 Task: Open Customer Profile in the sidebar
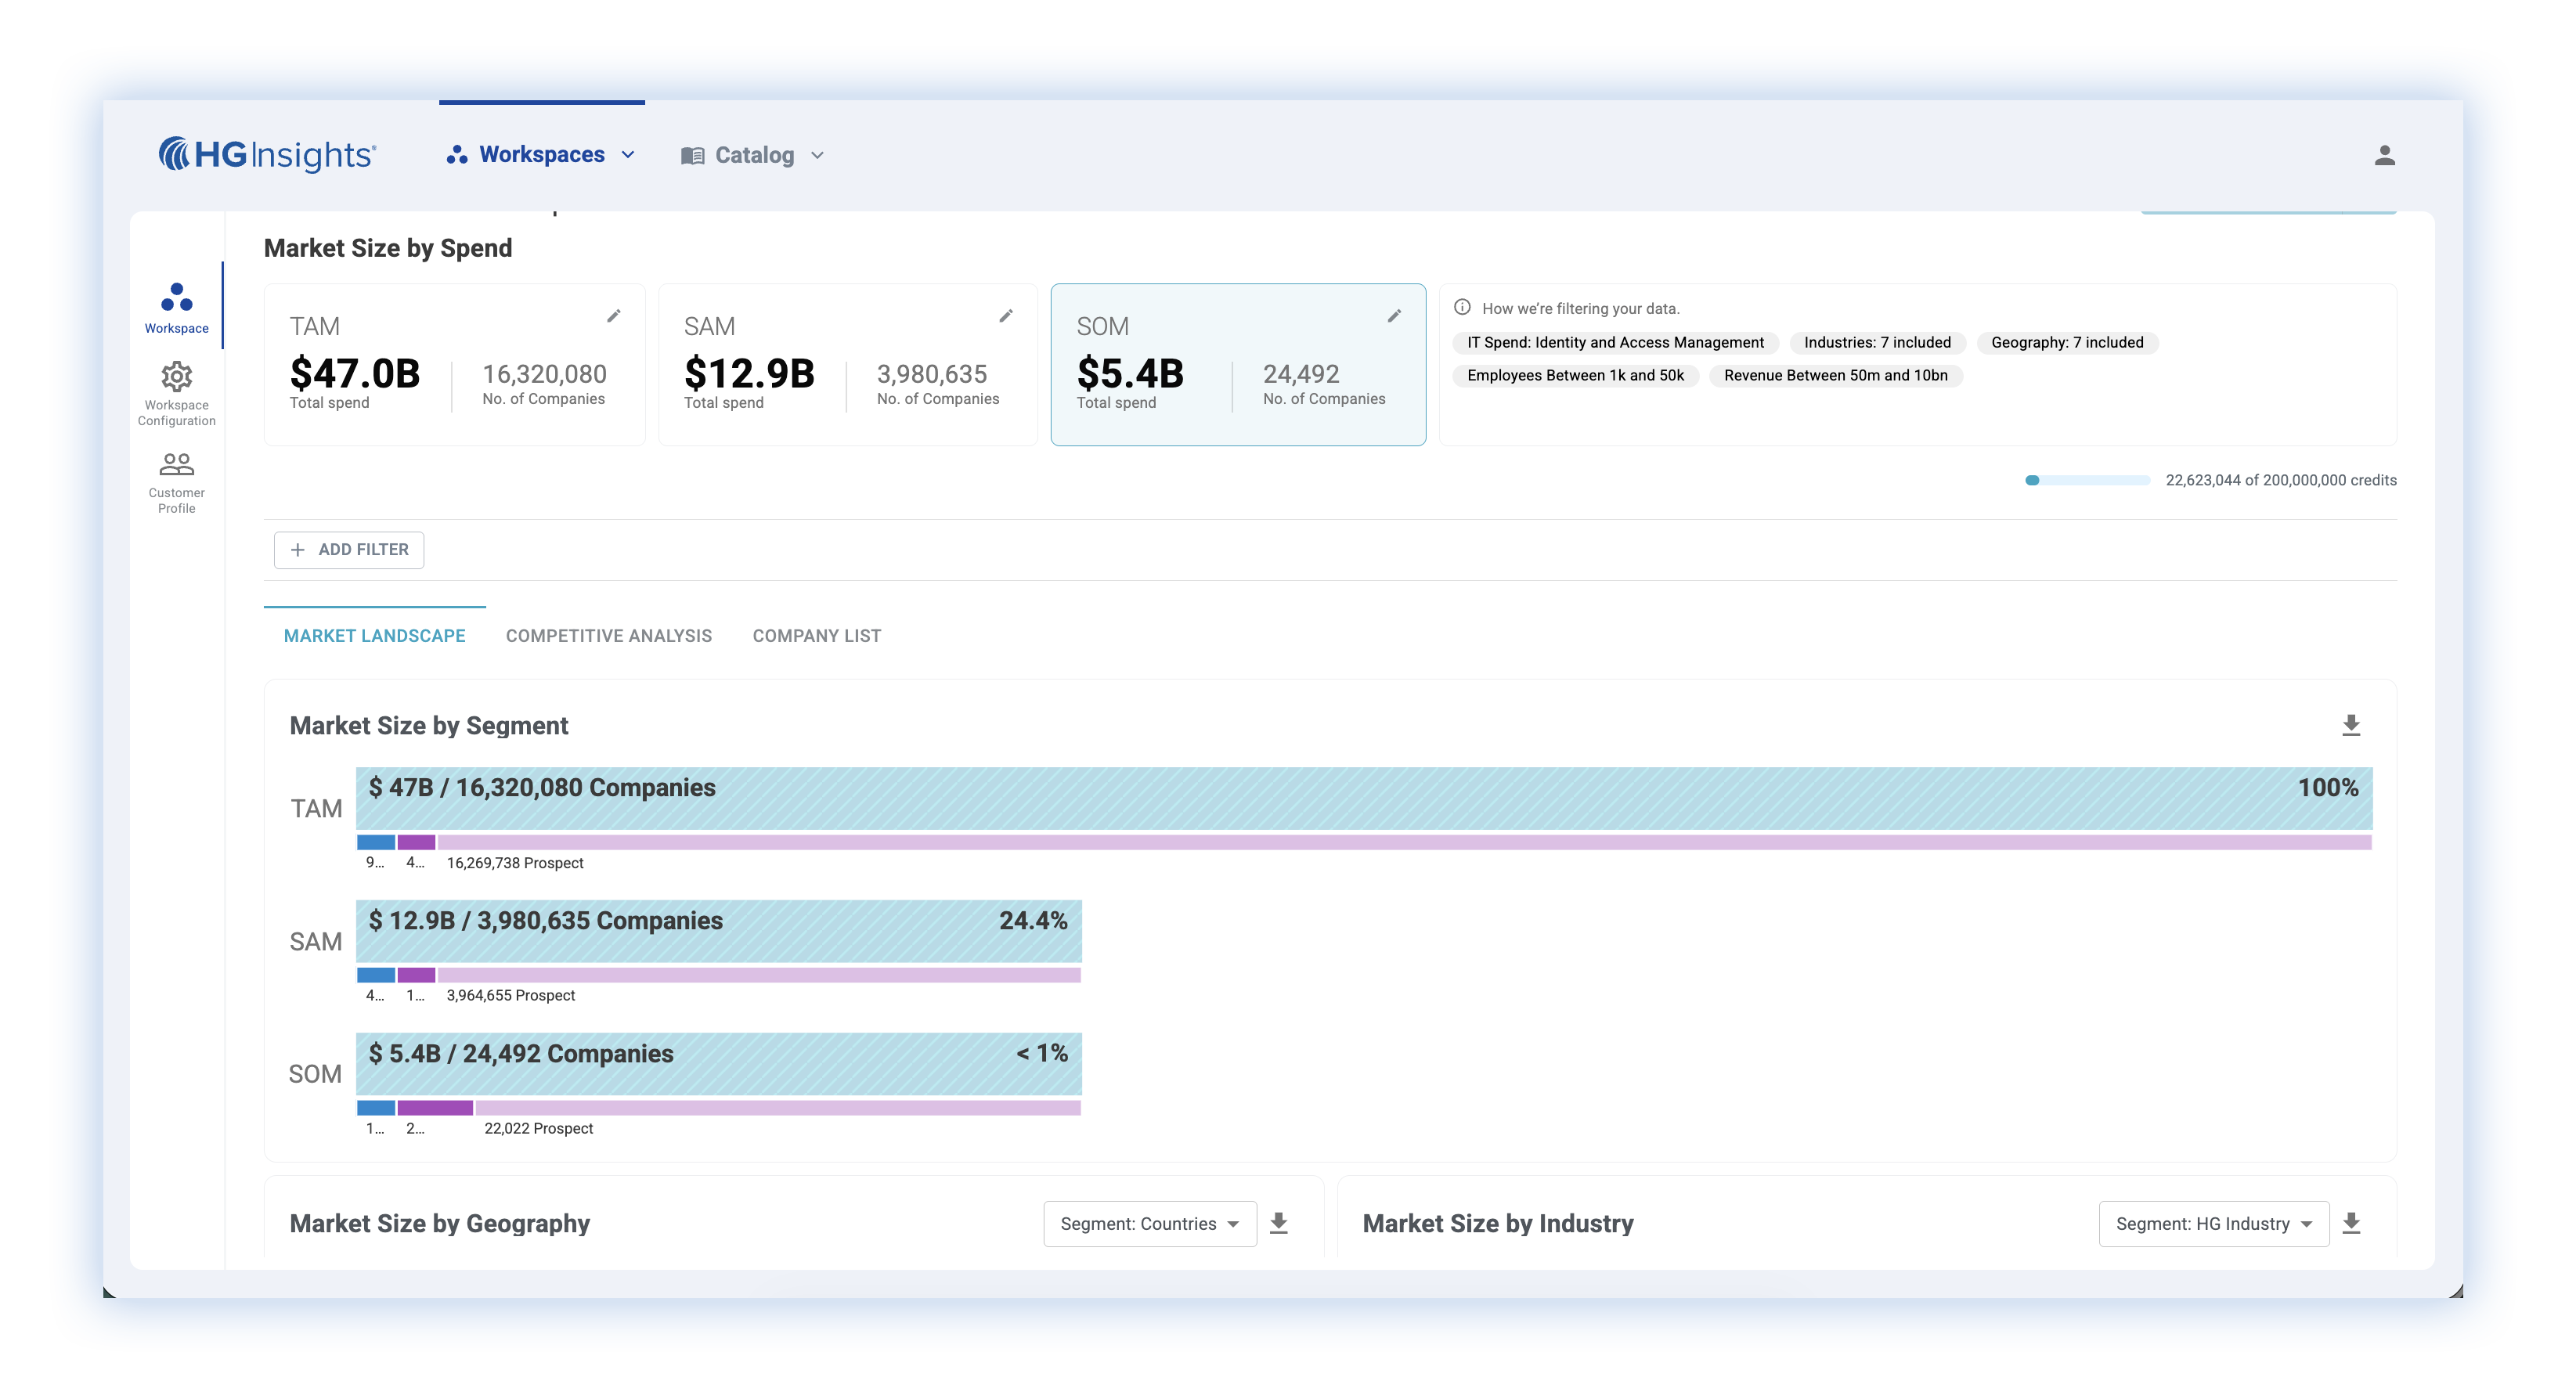pos(177,482)
